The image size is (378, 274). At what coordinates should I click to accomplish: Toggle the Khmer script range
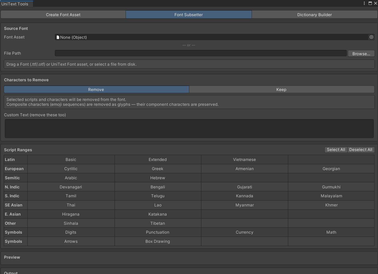click(x=331, y=205)
